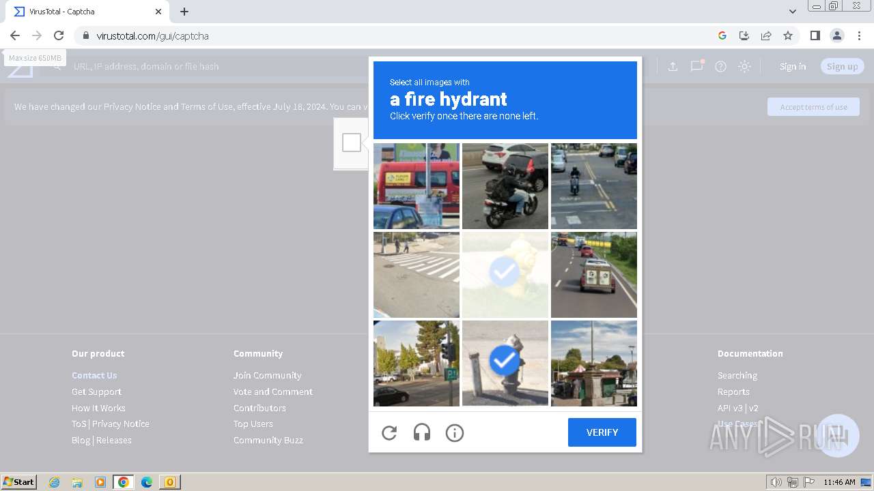Open the Community Buzz link
Viewport: 874px width, 491px height.
(268, 440)
